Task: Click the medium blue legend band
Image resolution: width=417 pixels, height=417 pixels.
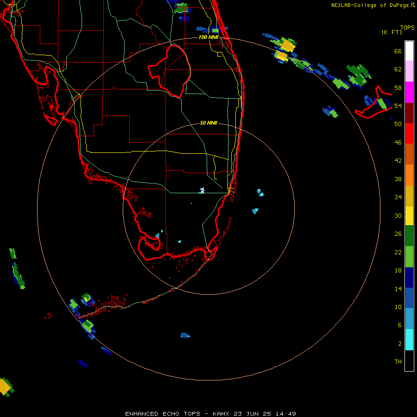Action: coord(409,298)
